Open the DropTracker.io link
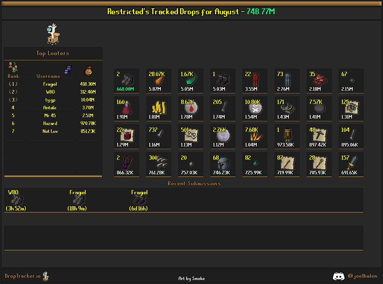Screen dimensions: 383x284 click(23, 276)
